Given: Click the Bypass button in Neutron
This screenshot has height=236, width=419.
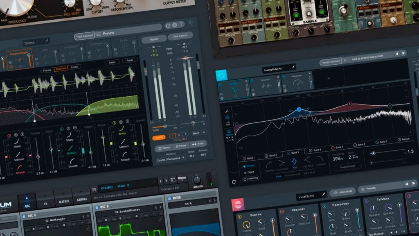Looking at the screenshot, I should [x=154, y=39].
